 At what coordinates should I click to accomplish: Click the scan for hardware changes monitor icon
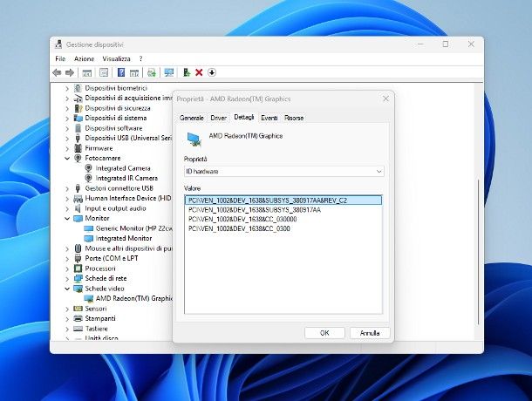pyautogui.click(x=169, y=72)
